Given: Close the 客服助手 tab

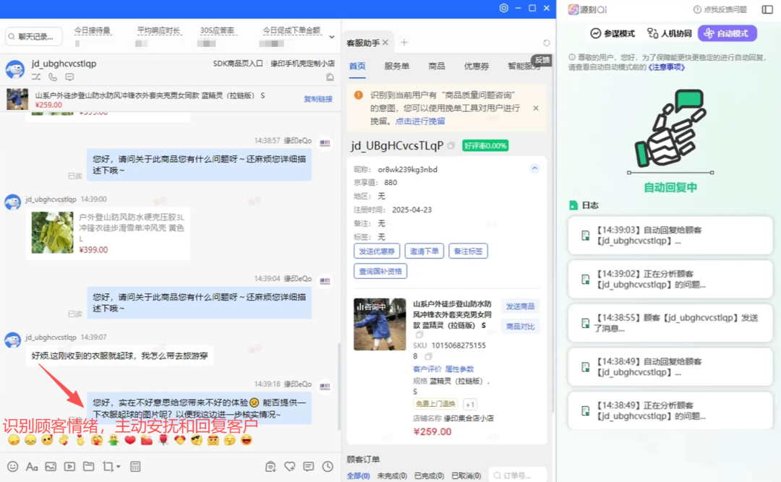Looking at the screenshot, I should tap(385, 43).
